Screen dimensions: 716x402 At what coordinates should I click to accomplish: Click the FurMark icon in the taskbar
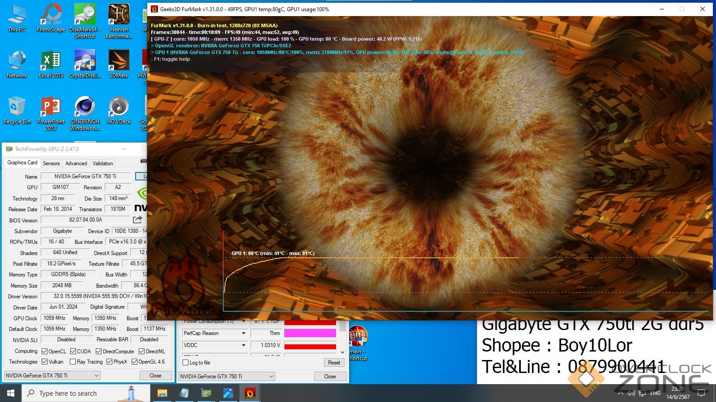[250, 393]
